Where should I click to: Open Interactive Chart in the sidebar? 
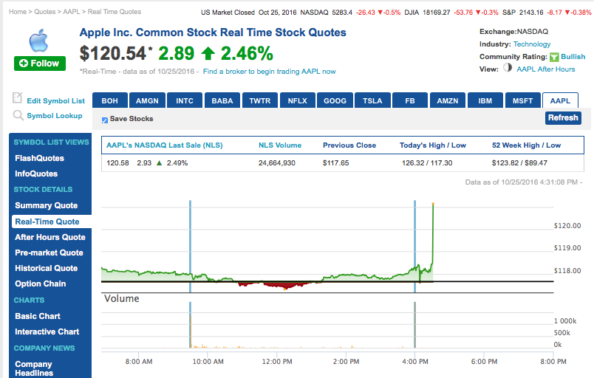click(47, 331)
